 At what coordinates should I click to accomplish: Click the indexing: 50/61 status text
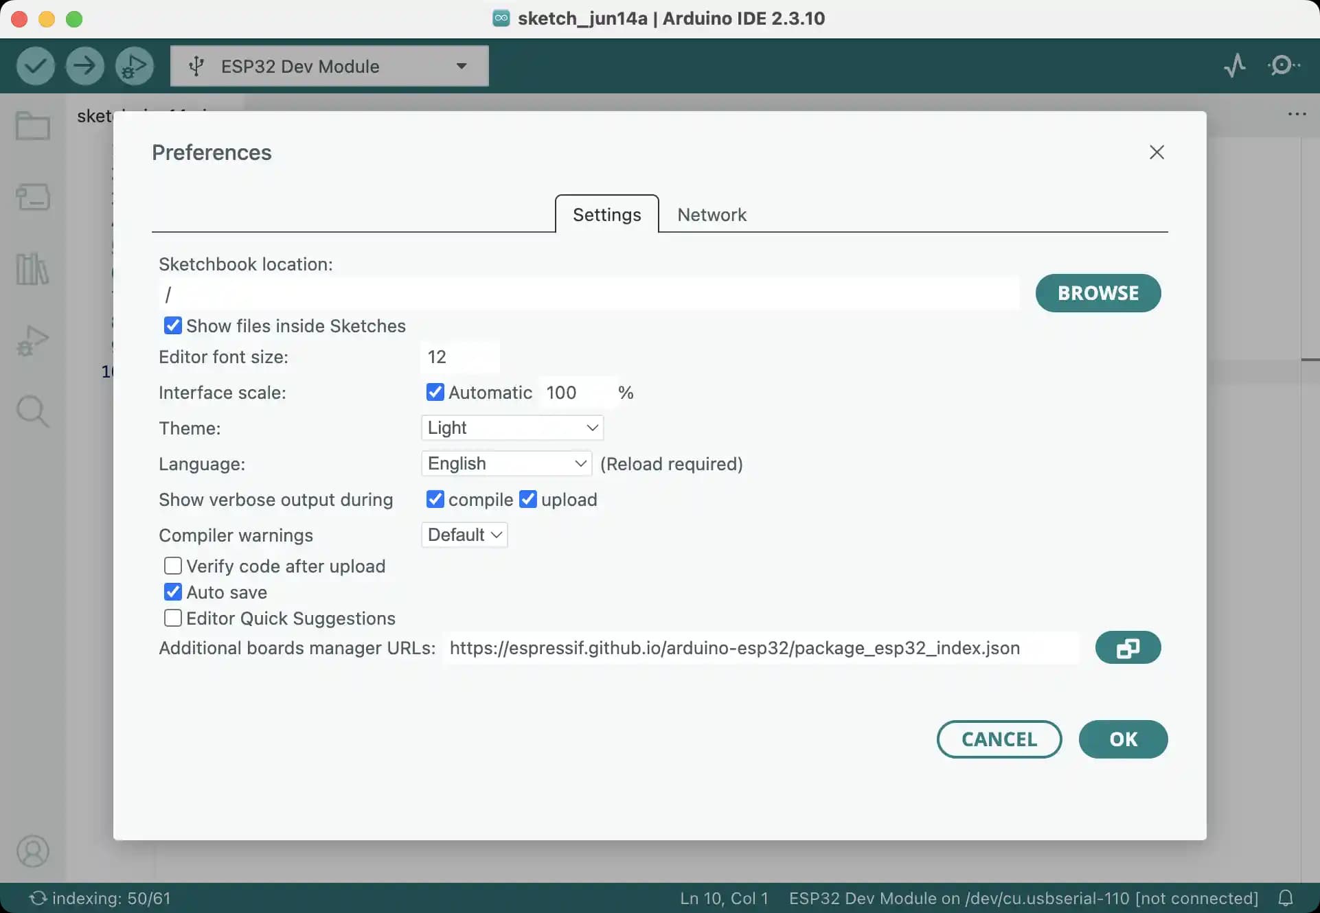pos(111,898)
